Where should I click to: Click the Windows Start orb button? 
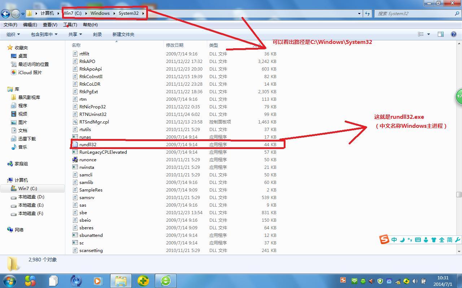pos(10,280)
